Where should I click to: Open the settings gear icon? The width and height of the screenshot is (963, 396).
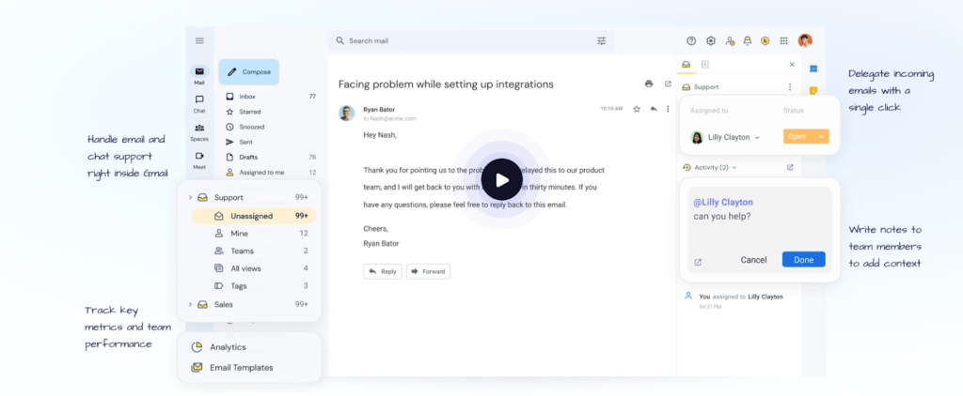(x=711, y=41)
